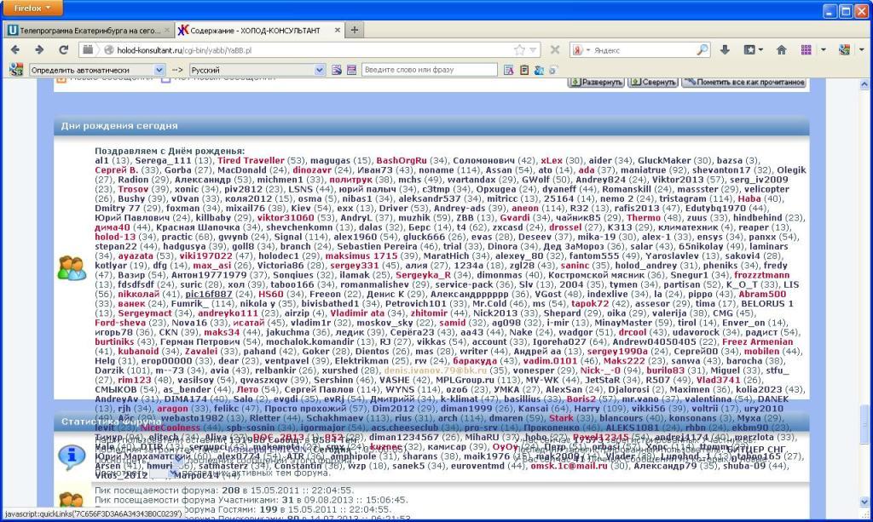Viewport: 873px width, 522px height.
Task: Click the Свернуть button
Action: point(653,83)
